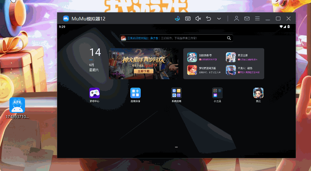Launch the 应用分身 app clone icon

pos(136,93)
